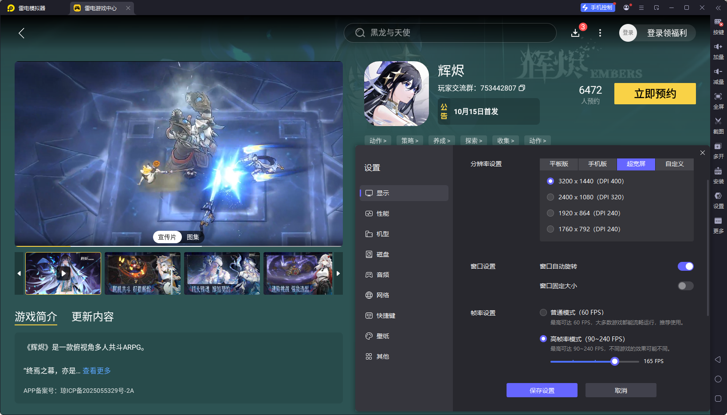The height and width of the screenshot is (415, 727).
Task: Tap the Android home circle icon
Action: [x=718, y=379]
